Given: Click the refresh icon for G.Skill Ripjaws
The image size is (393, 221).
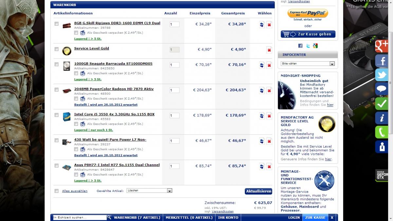Looking at the screenshot, I should 262,25.
